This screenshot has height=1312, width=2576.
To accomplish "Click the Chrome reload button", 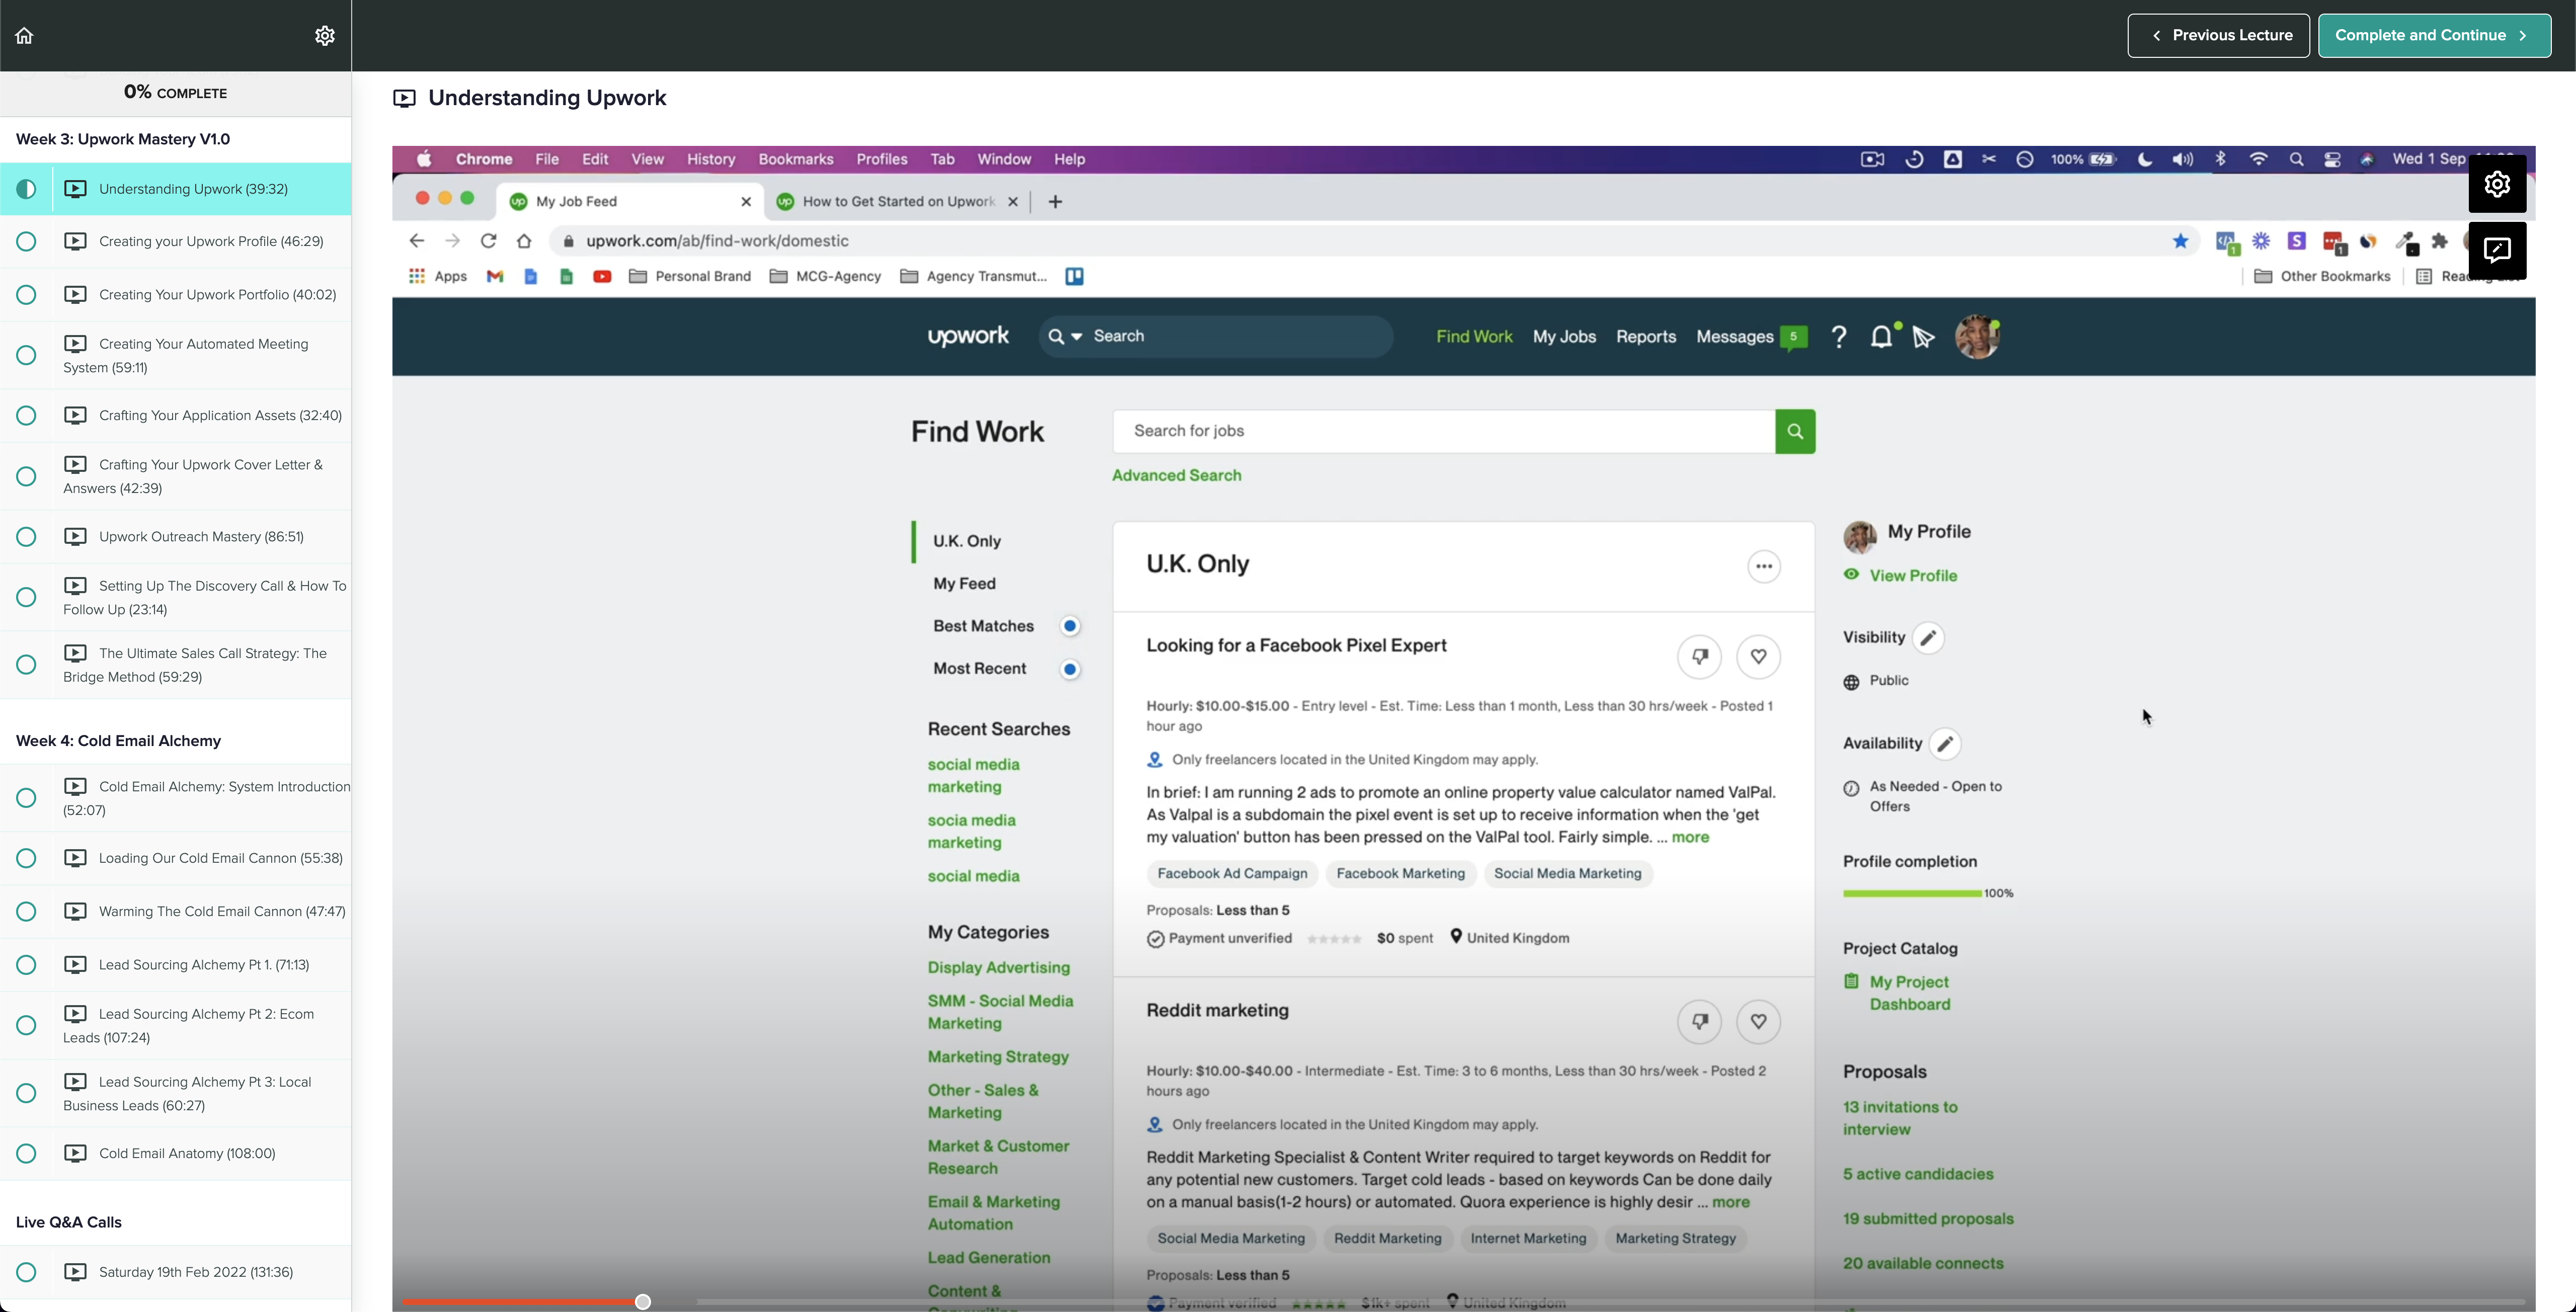I will (488, 241).
